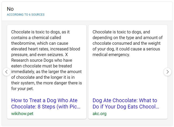Click "ACCORDING TO 6 SOURCES" label

[x=26, y=15]
